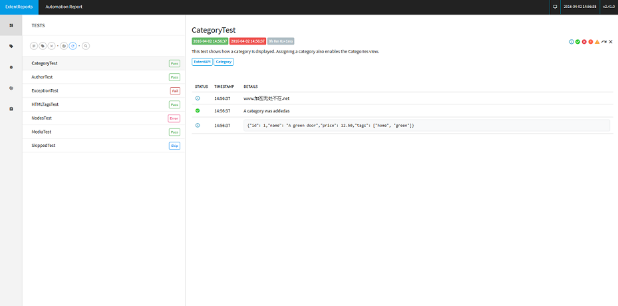This screenshot has height=306, width=618.
Task: Filter steps by green pass status icon
Action: tap(578, 42)
